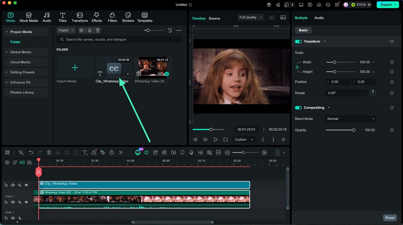This screenshot has height=225, width=403.
Task: Adjust the Opacity slider
Action: point(340,130)
